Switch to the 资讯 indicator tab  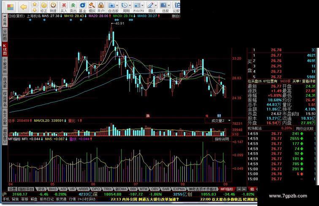tap(41, 189)
